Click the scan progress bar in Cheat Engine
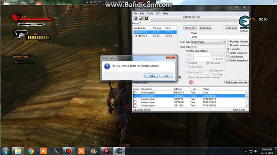Viewport: 277px width, 155px height. coord(195,20)
